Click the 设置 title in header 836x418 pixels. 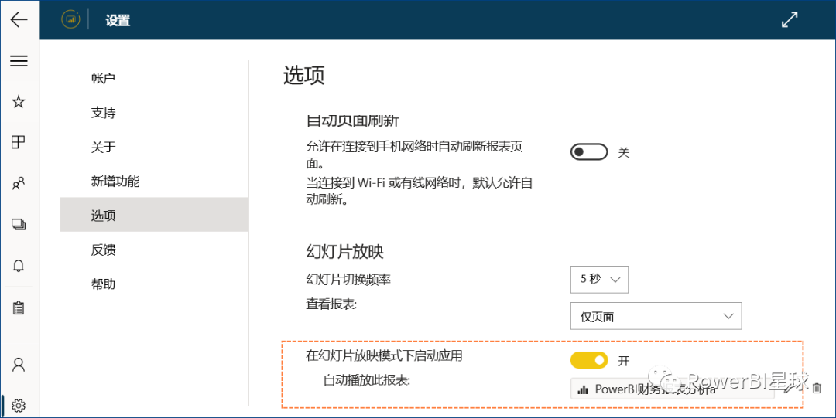(x=118, y=21)
